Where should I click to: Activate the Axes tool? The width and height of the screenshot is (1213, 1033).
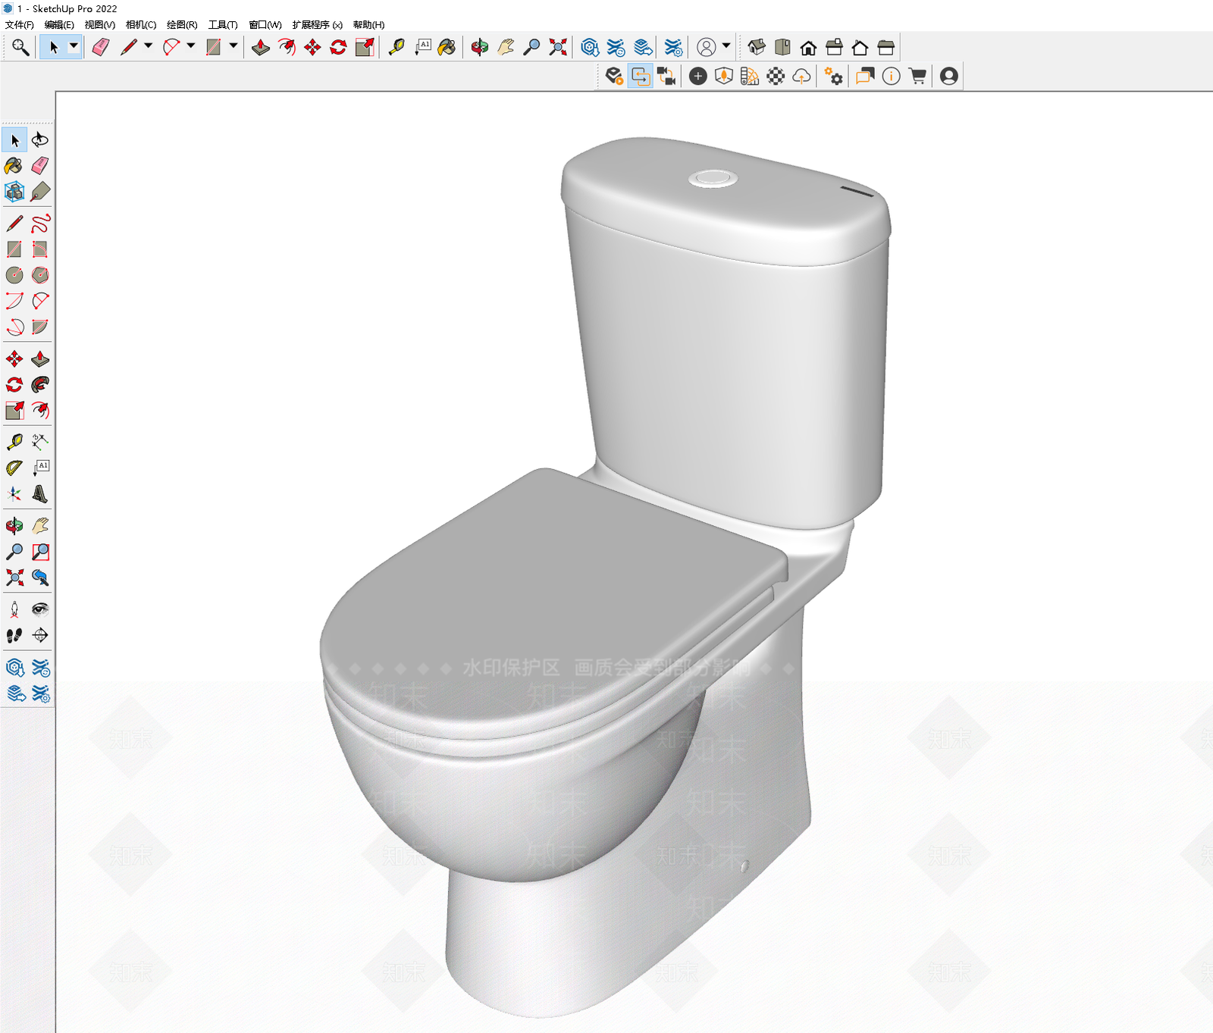point(14,494)
